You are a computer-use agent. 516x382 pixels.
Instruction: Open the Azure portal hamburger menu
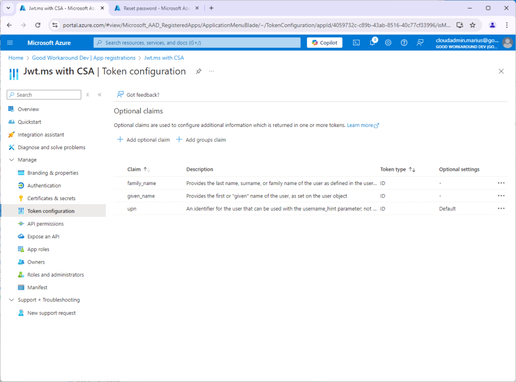click(x=10, y=43)
